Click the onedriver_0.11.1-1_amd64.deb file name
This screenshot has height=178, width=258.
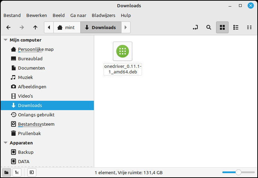pos(123,69)
